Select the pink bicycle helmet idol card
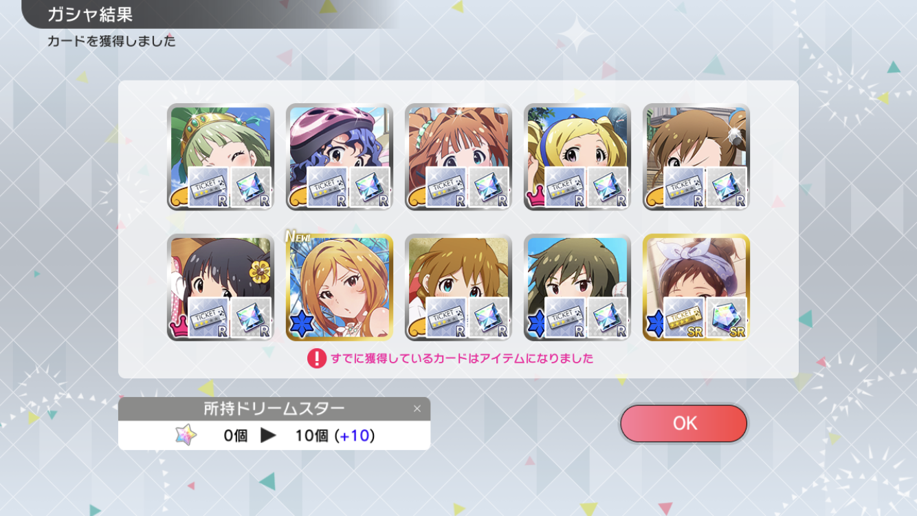 tap(340, 157)
